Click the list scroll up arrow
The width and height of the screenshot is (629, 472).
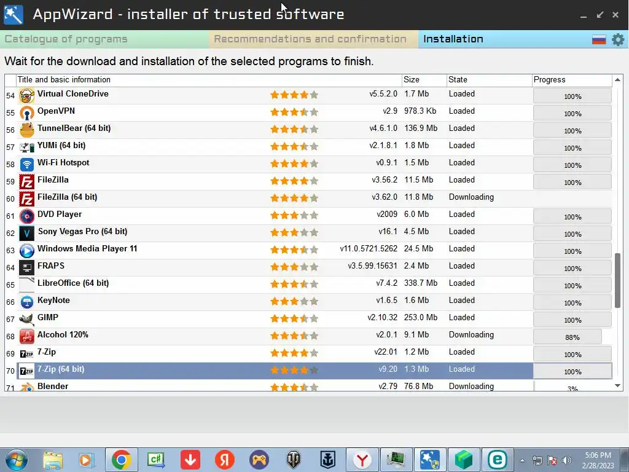(x=618, y=80)
